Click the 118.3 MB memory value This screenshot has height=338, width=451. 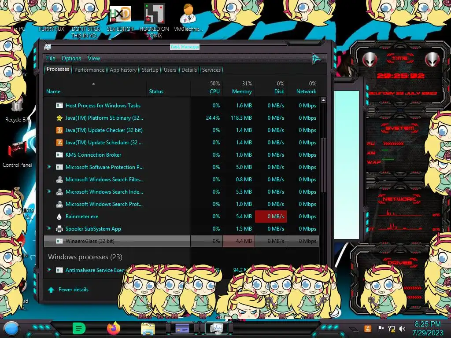(x=241, y=118)
